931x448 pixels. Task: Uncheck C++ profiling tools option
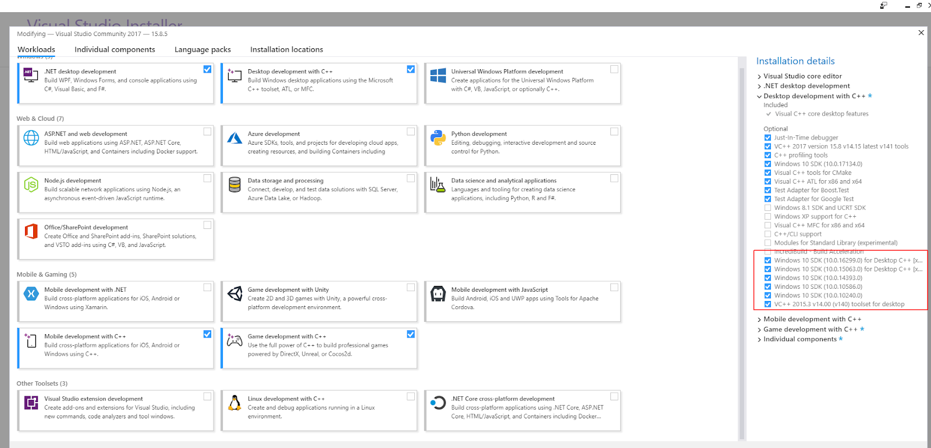767,155
